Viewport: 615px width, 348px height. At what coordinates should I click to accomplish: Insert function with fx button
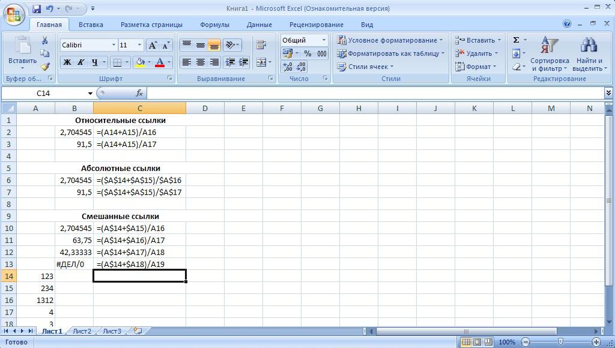click(x=139, y=93)
